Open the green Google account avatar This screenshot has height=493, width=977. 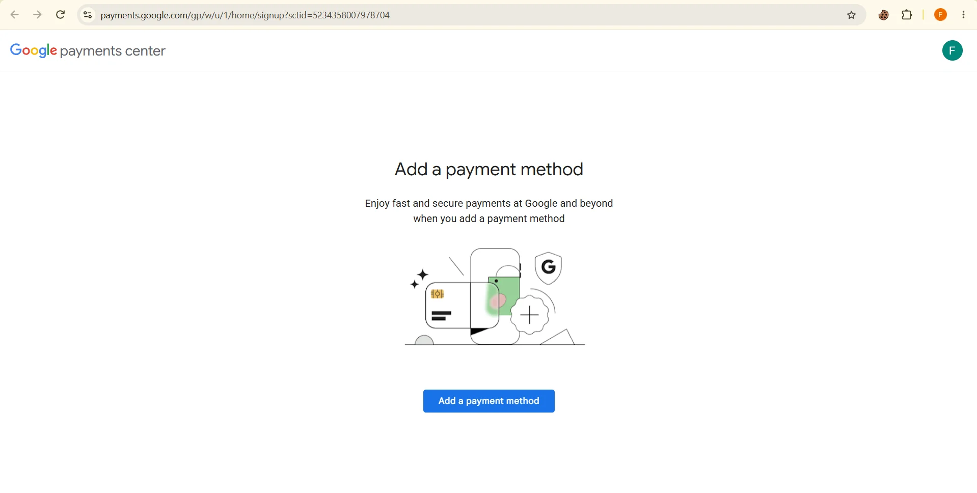[953, 51]
